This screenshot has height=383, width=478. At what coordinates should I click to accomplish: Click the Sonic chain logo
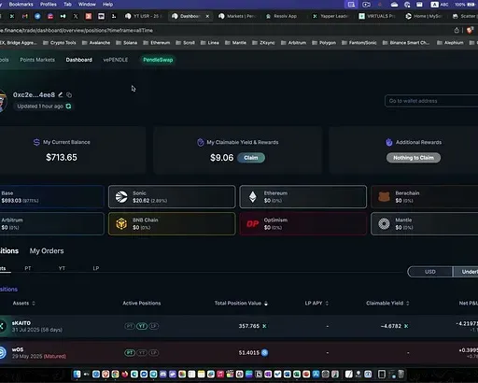coord(121,197)
